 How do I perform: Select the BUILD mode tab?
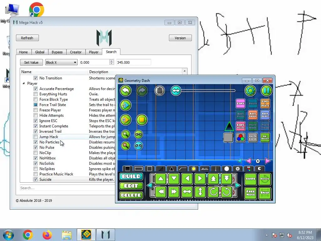tap(131, 176)
